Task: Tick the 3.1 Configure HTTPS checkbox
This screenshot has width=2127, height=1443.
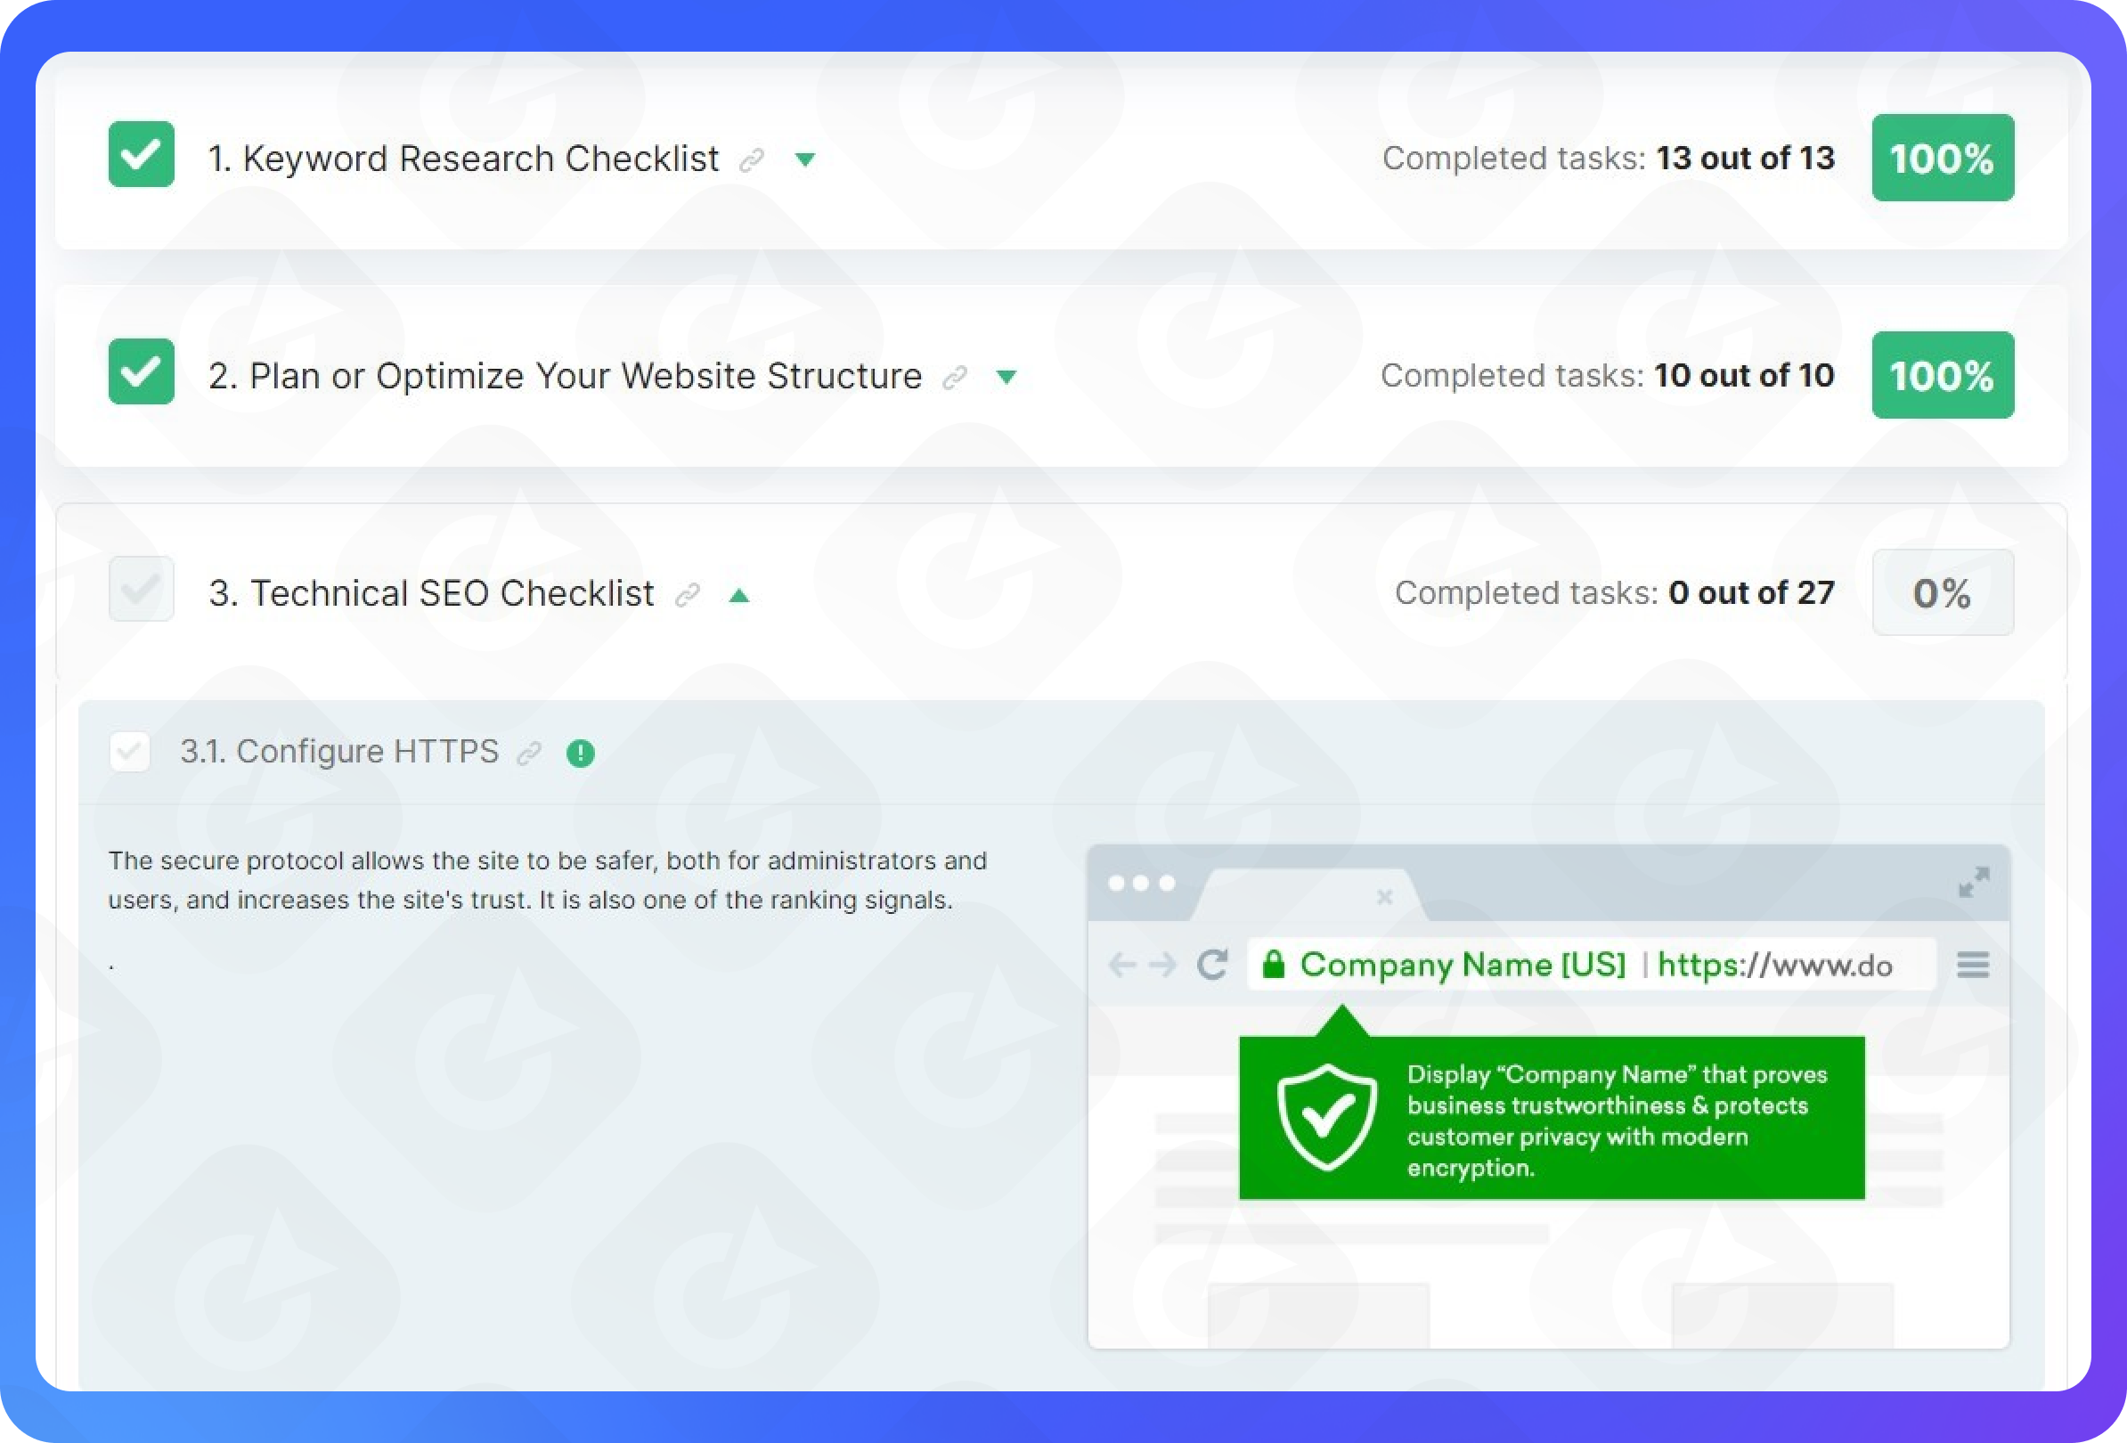Action: coord(130,752)
